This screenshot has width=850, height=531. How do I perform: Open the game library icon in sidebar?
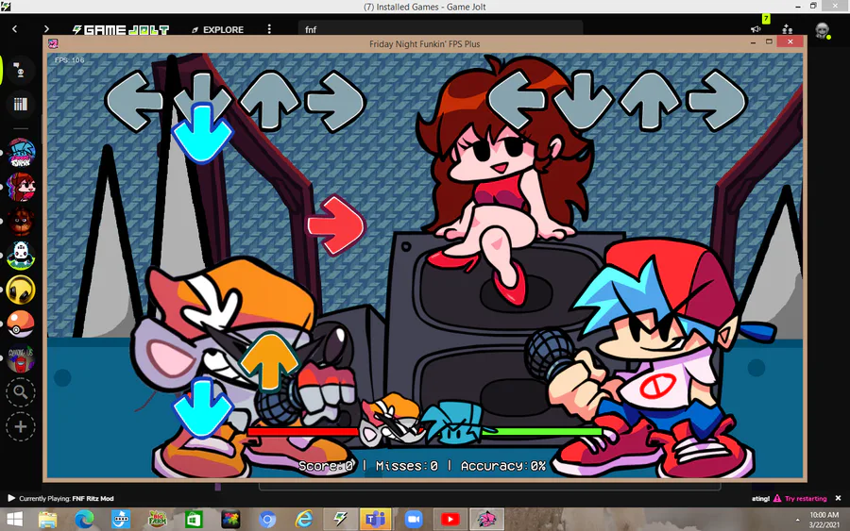[21, 104]
